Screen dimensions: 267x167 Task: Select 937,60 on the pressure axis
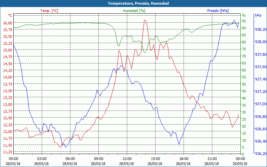click(261, 67)
